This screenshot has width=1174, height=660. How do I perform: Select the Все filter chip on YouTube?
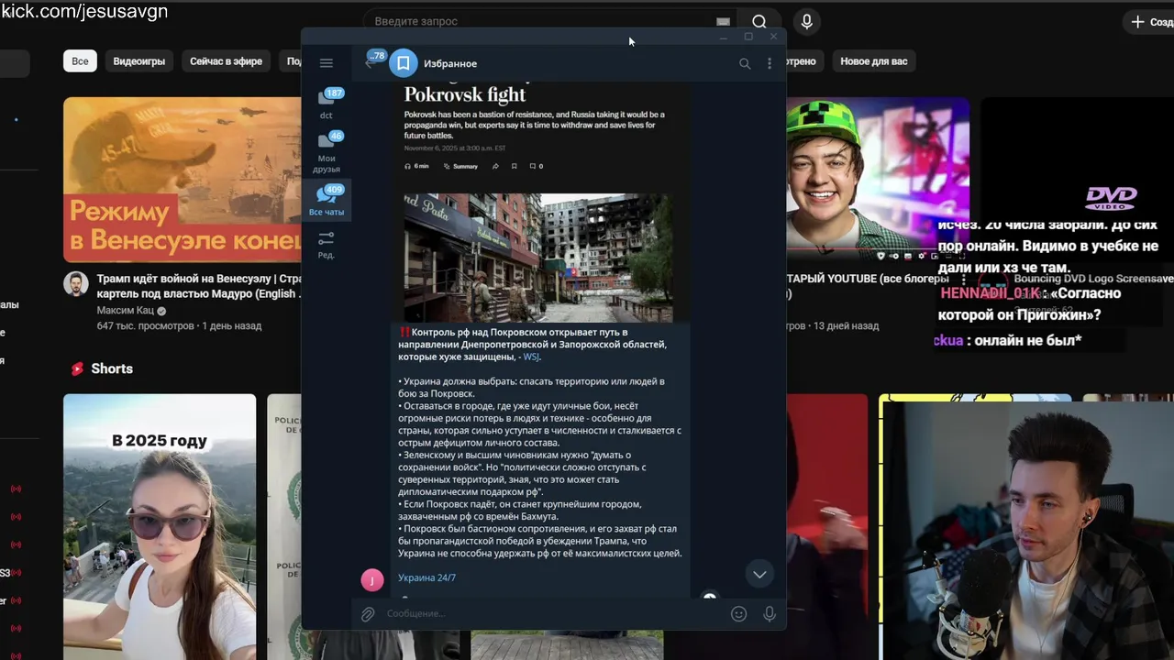80,61
